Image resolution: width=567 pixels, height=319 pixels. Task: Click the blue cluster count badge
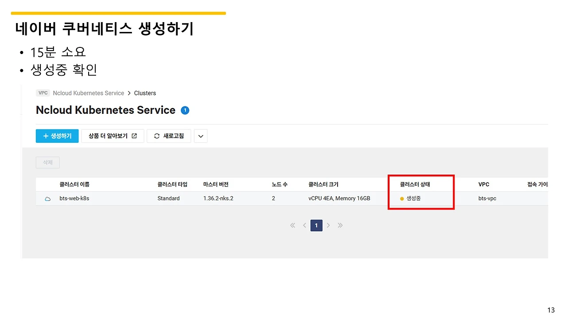185,110
